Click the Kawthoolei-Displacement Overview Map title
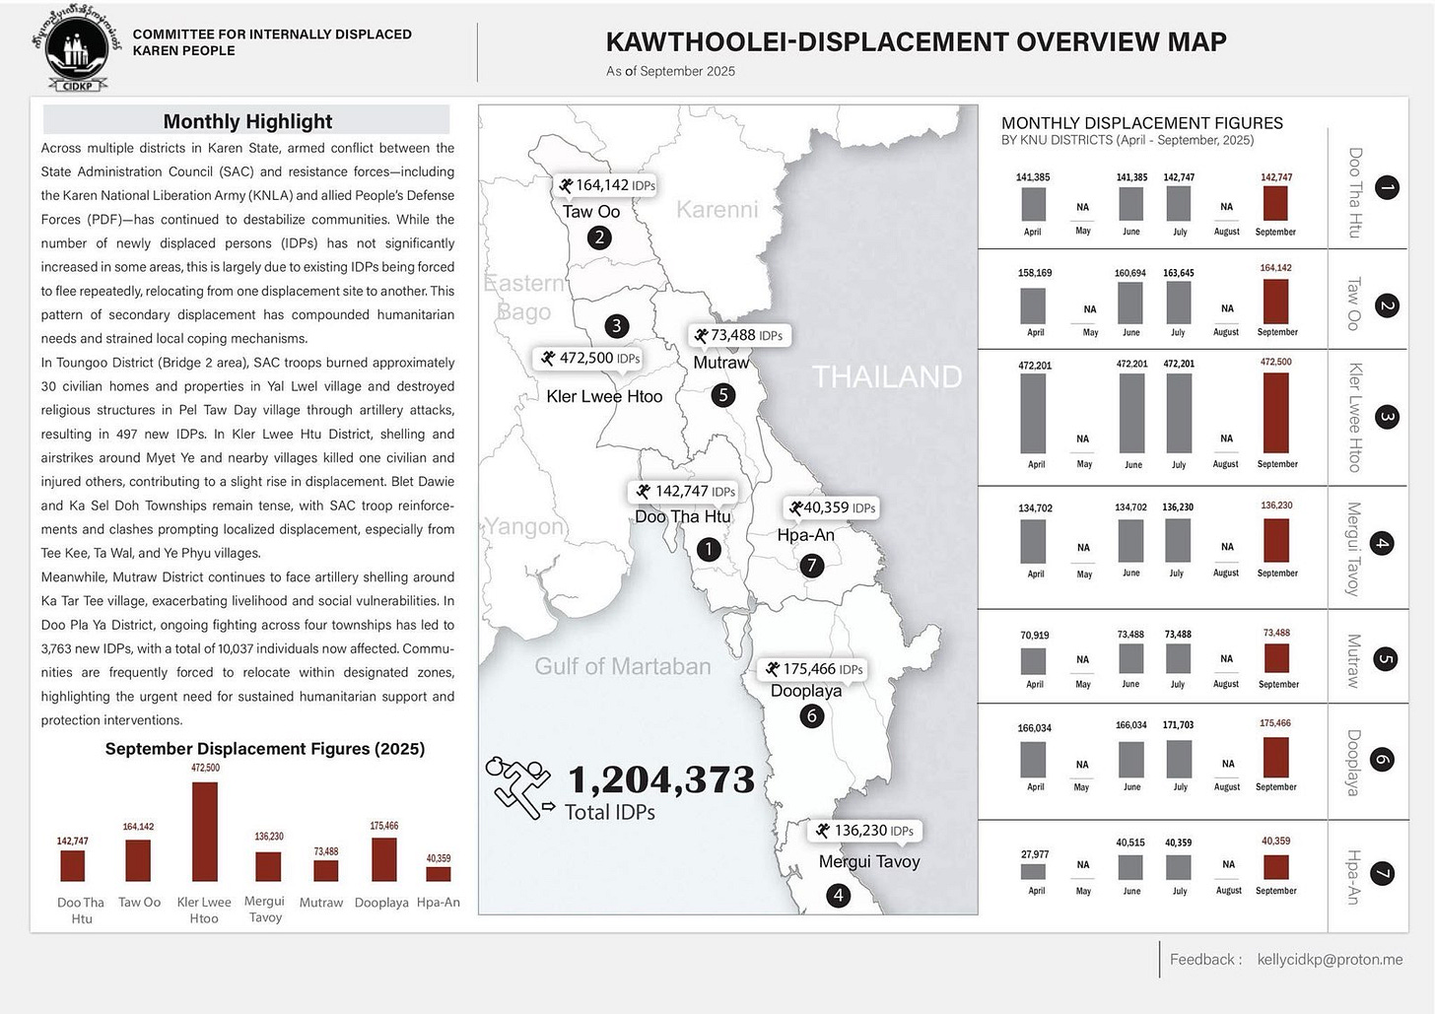The height and width of the screenshot is (1014, 1435). click(916, 42)
